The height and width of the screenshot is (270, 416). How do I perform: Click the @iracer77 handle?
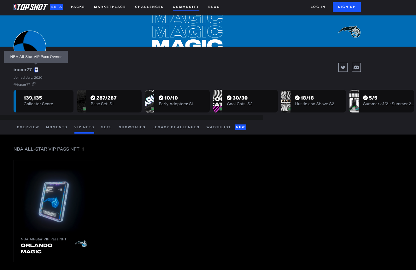pos(22,84)
